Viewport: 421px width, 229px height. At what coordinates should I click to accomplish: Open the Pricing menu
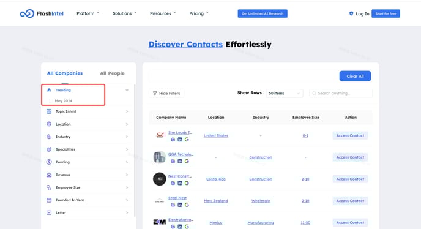click(199, 13)
